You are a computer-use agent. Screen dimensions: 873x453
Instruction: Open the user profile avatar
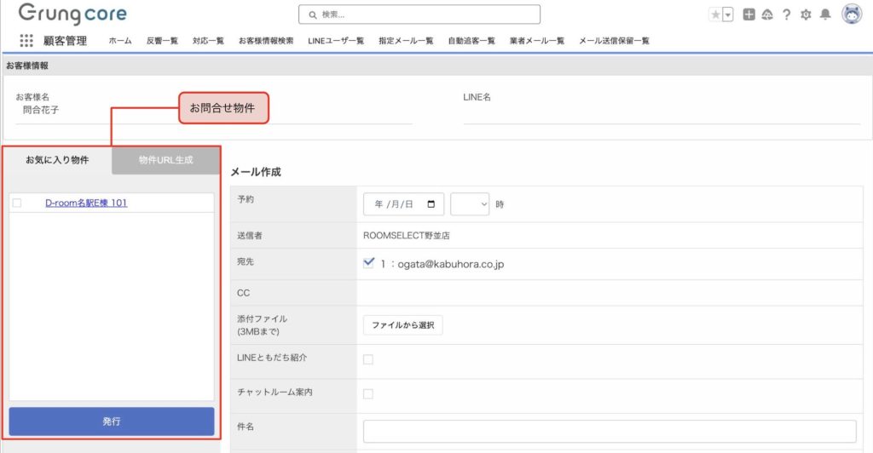pos(851,14)
